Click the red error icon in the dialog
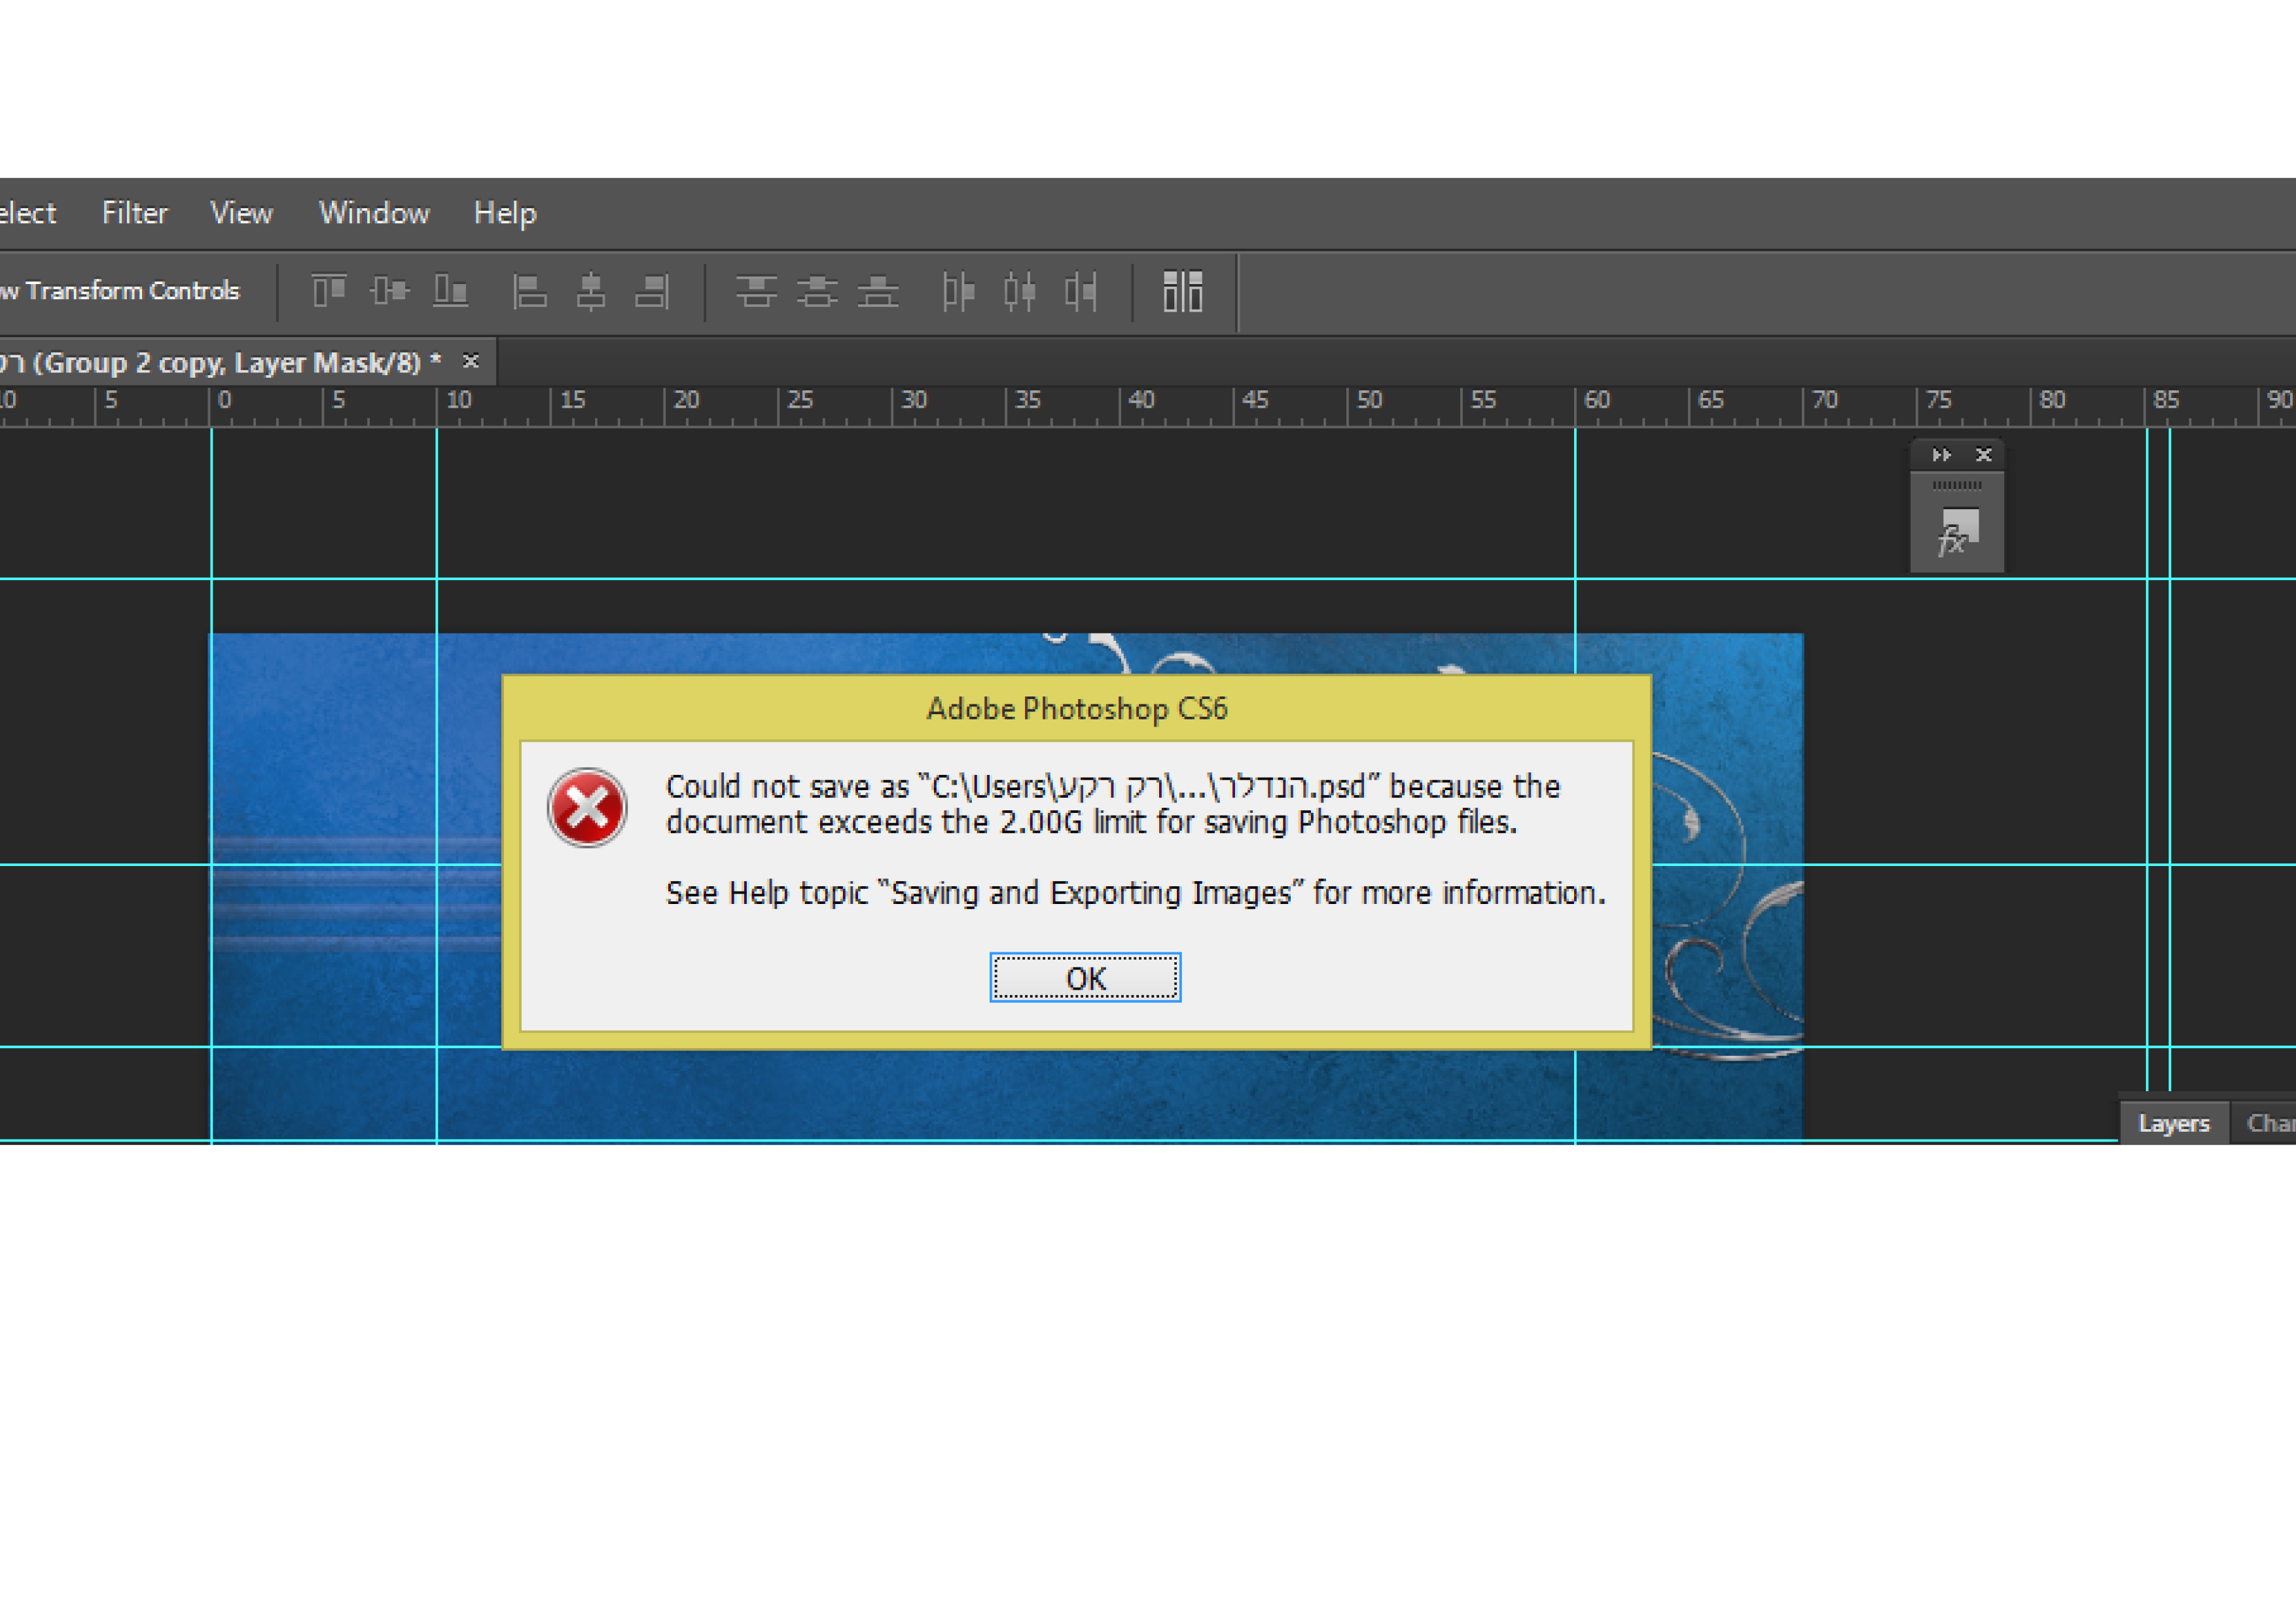The height and width of the screenshot is (1624, 2296). coord(587,807)
